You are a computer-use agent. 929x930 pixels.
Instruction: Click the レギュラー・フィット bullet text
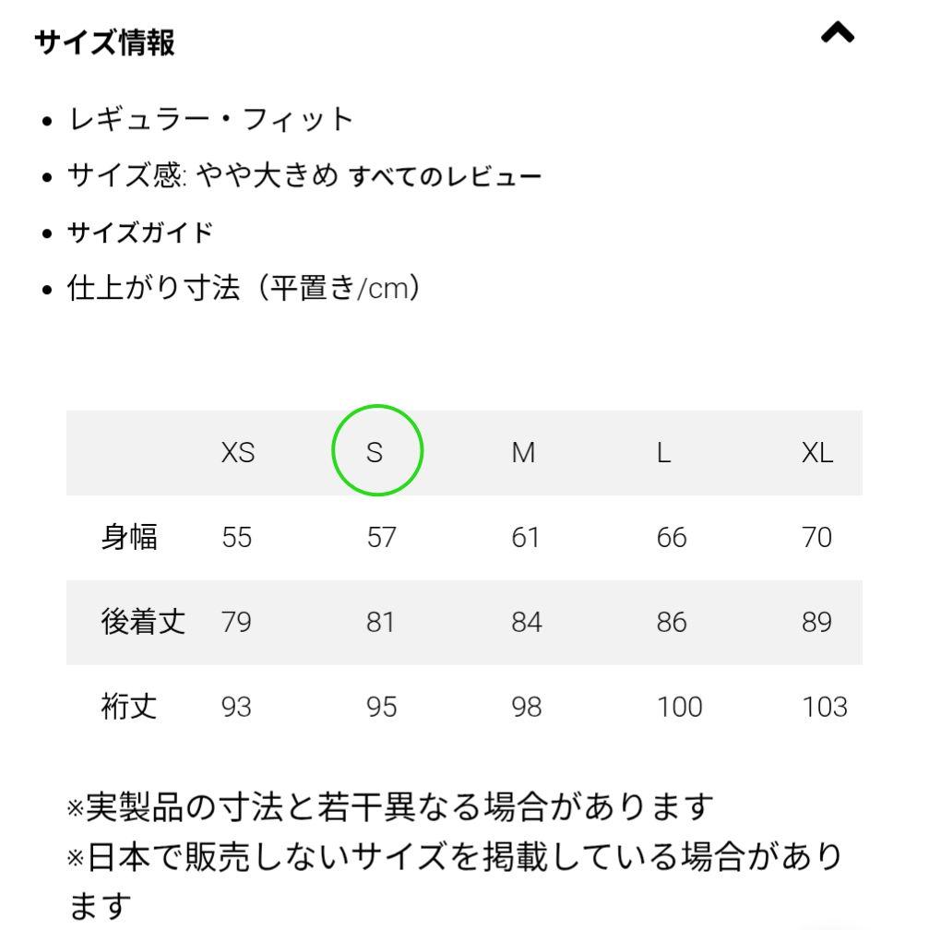tap(211, 119)
